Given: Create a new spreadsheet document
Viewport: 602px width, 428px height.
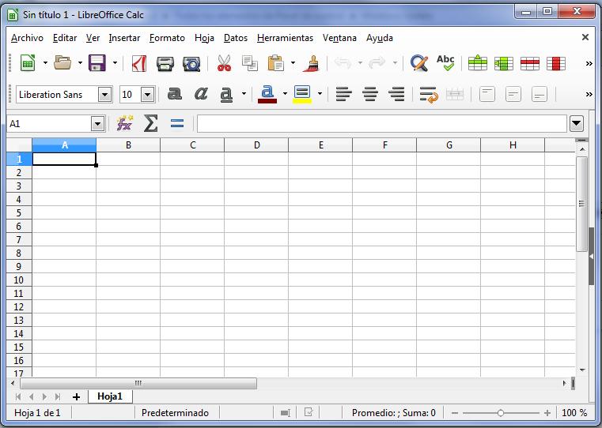Looking at the screenshot, I should point(28,63).
